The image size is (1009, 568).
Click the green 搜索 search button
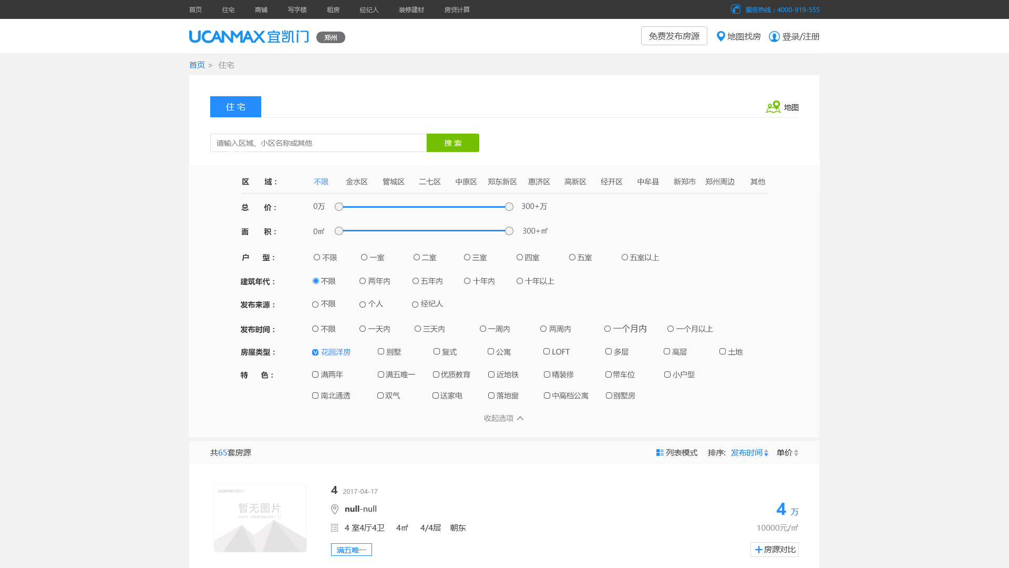(452, 143)
